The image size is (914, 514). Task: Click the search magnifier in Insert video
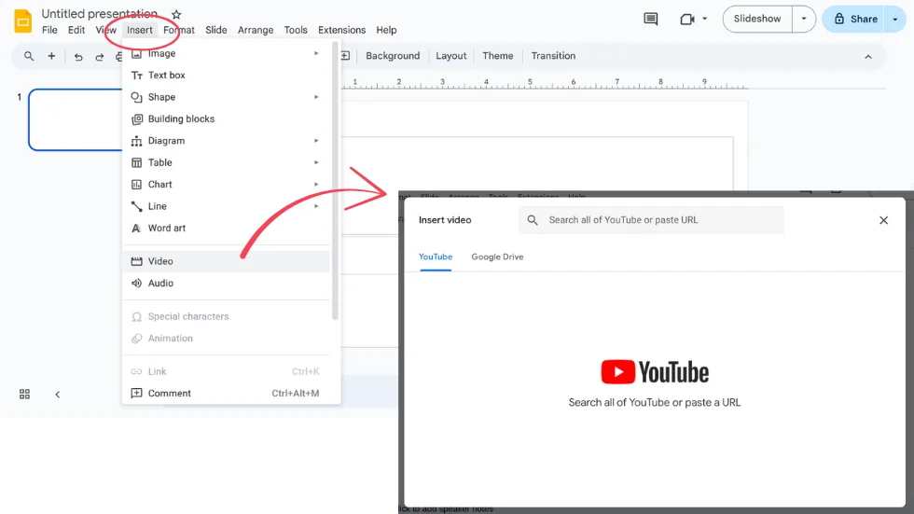533,220
